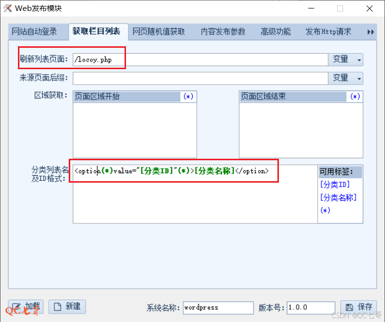Insert the [分类ID] tag from available tags
Image resolution: width=385 pixels, height=322 pixels.
pyautogui.click(x=335, y=185)
